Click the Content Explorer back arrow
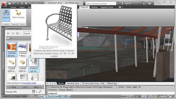Screen dimensions: 176x99 click(8, 33)
